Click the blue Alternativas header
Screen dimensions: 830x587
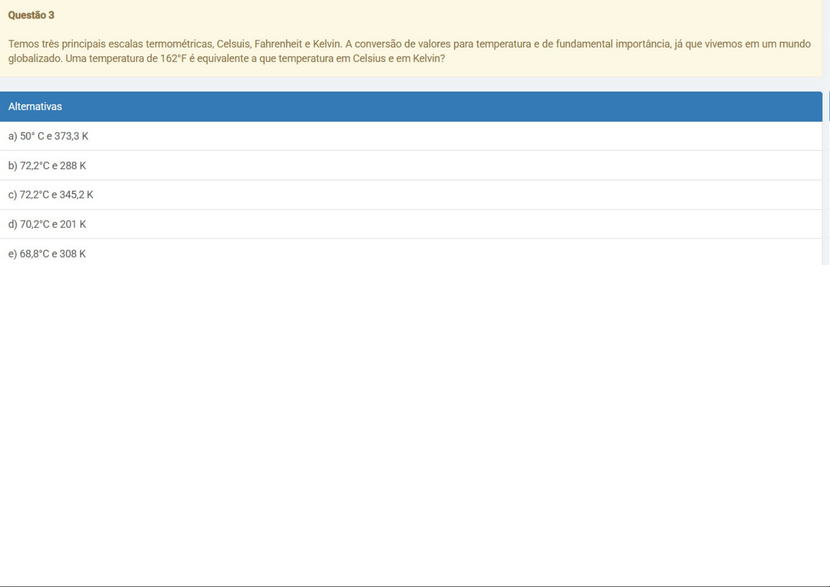pyautogui.click(x=411, y=107)
